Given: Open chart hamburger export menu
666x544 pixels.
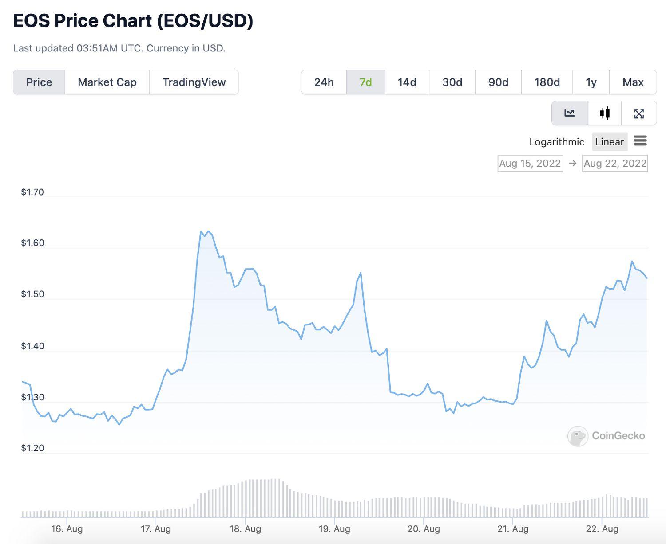Looking at the screenshot, I should pos(640,141).
